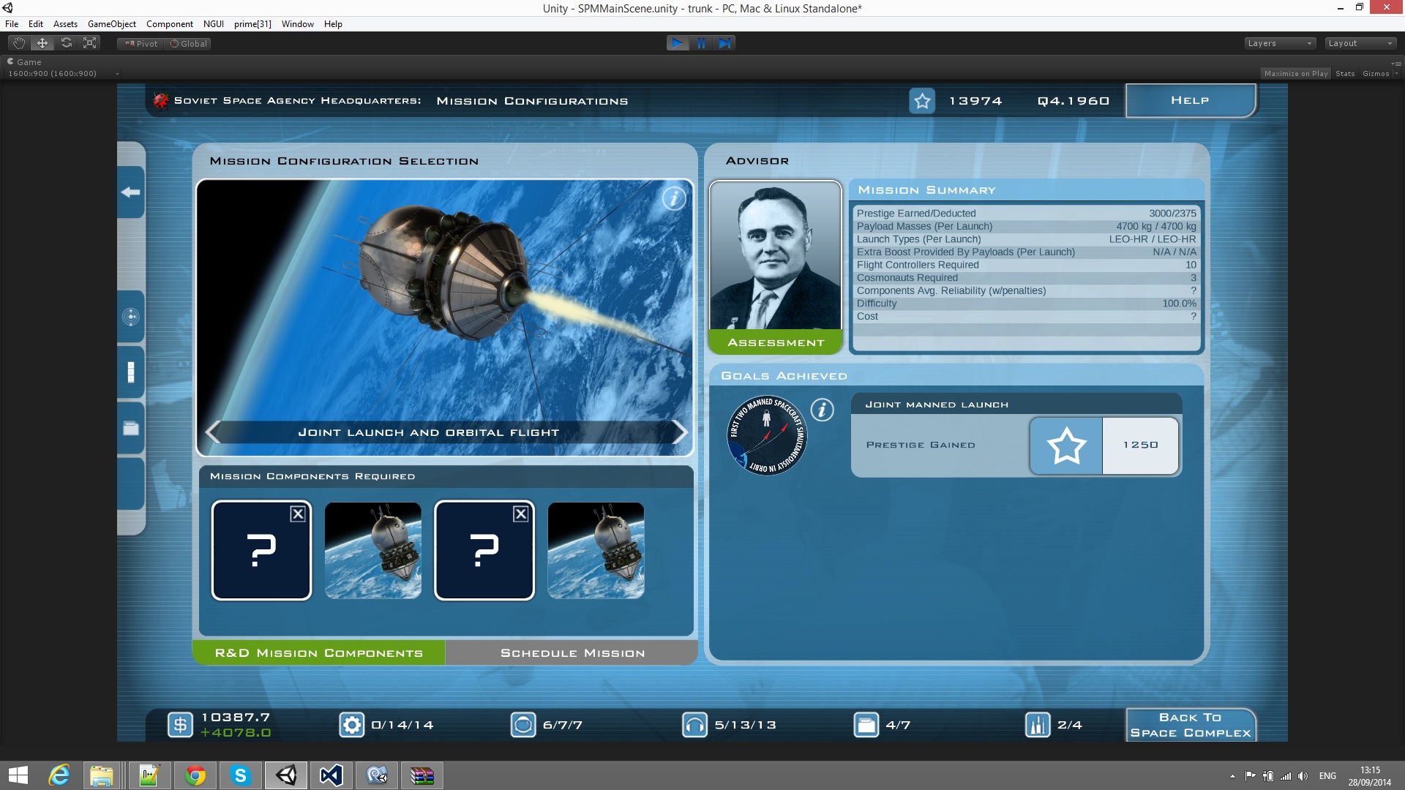Image resolution: width=1405 pixels, height=790 pixels.
Task: Click the Joint Manned Launch goal badge
Action: 767,436
